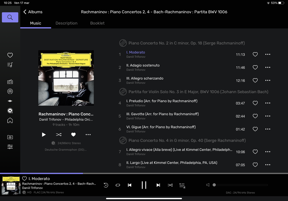
Task: Open the folder-eye icon in sidebar
Action: point(10,137)
